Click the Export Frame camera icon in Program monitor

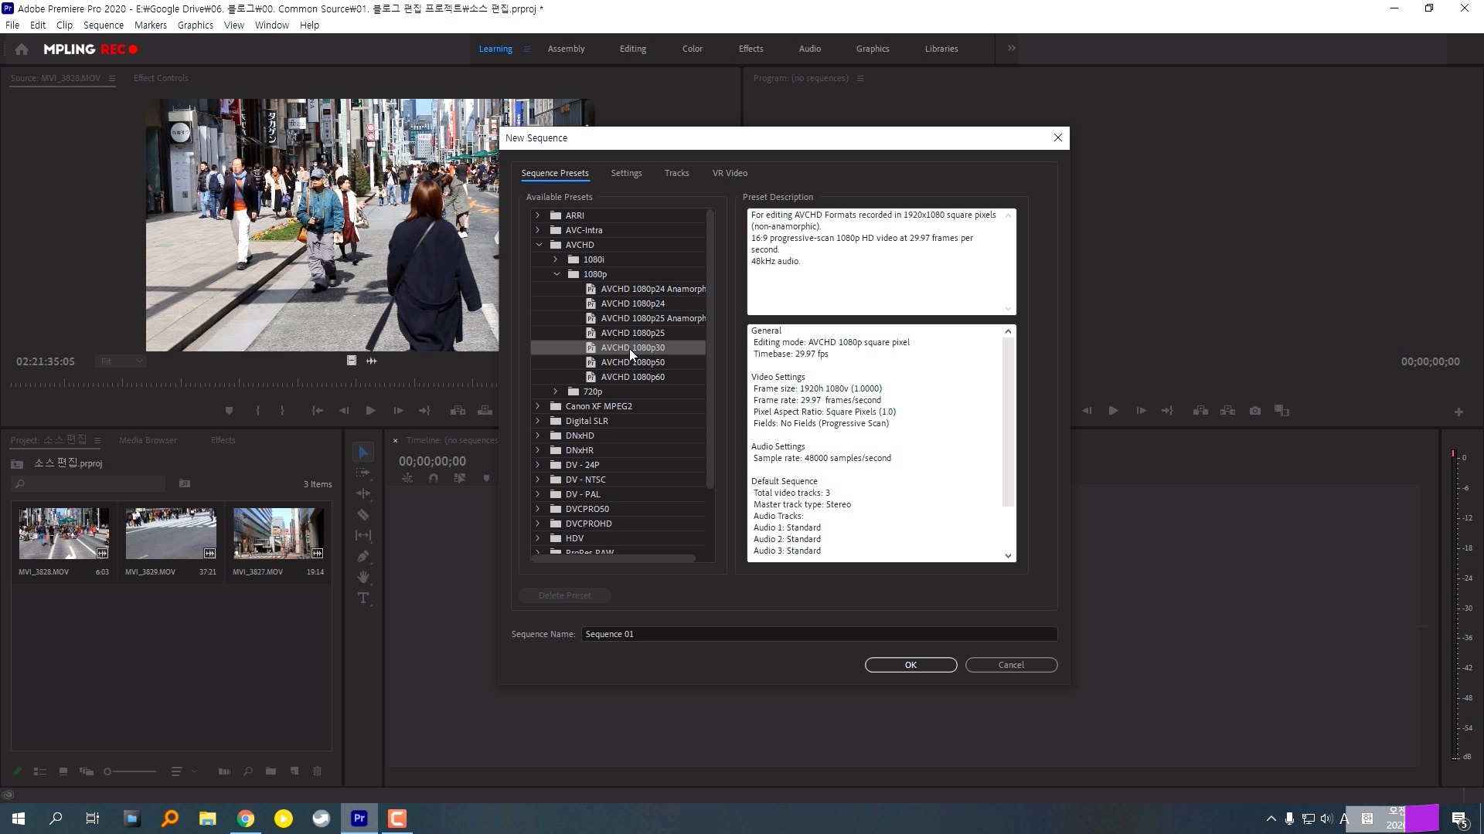pyautogui.click(x=1255, y=411)
